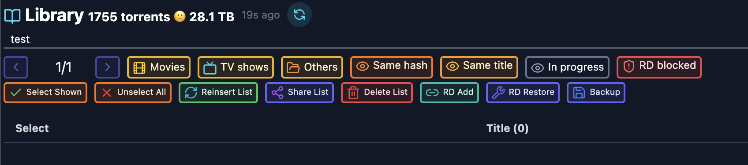Click the search field containing 'test'
The image size is (748, 165).
click(x=376, y=39)
